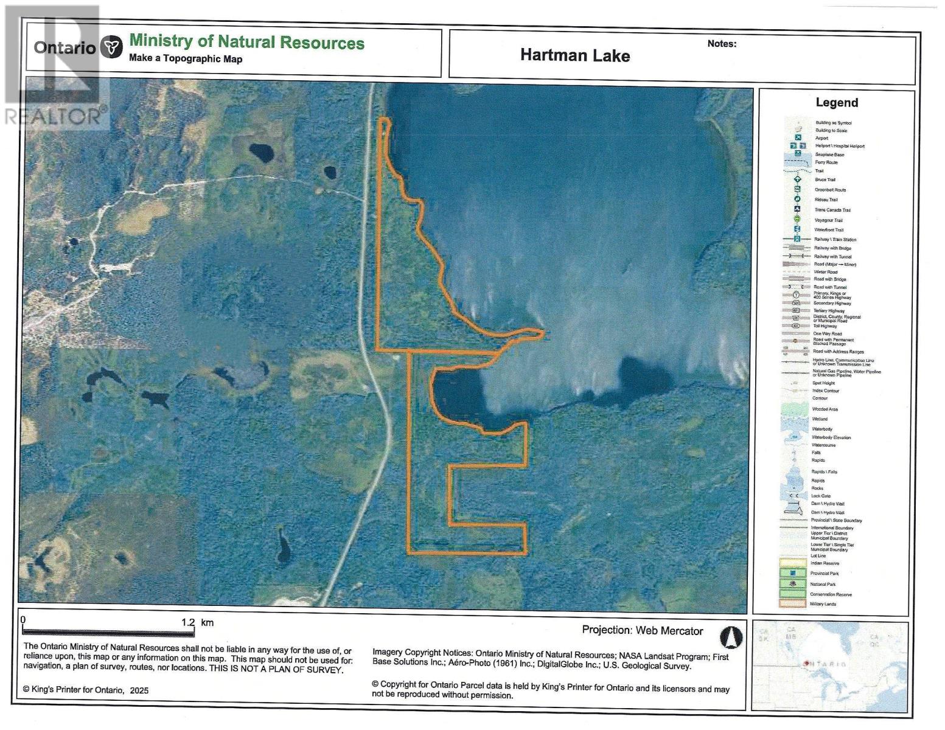Select the Provincial Park legend symbol
Viewport: 945px width, 730px height.
[x=793, y=572]
